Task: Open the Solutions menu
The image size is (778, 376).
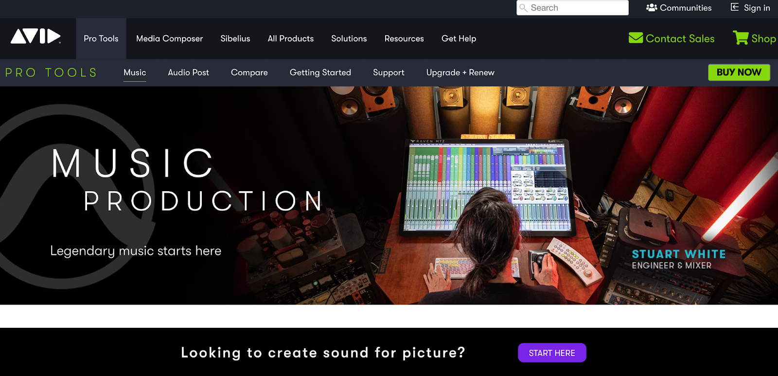Action: [x=349, y=38]
